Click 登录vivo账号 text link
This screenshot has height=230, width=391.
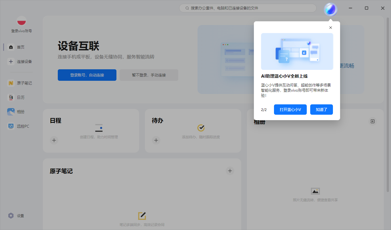(22, 31)
